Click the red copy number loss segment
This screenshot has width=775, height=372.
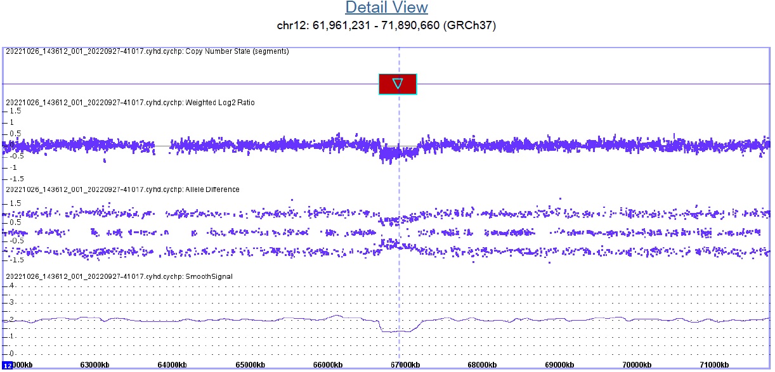[x=398, y=84]
